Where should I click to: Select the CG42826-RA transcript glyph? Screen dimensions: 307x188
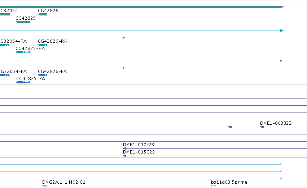(43, 45)
